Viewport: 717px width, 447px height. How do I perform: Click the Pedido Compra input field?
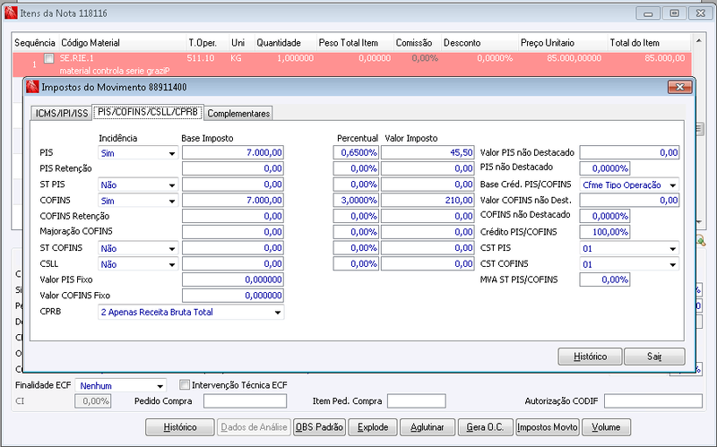click(x=245, y=400)
